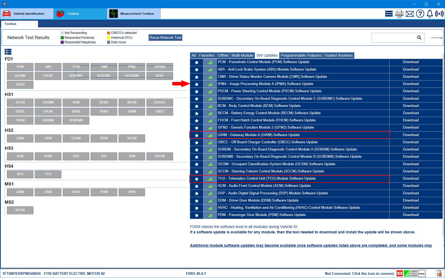Download the GWM Gateway Module Software Update
This screenshot has width=445, height=278.
click(x=411, y=135)
